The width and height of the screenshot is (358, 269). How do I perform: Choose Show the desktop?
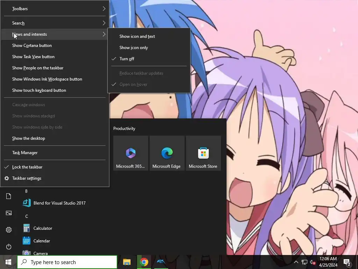pyautogui.click(x=55, y=138)
